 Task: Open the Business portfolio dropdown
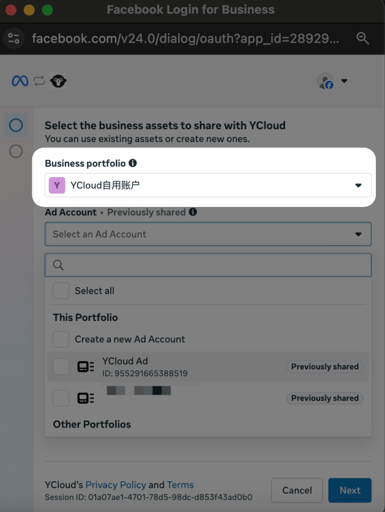[x=208, y=185]
